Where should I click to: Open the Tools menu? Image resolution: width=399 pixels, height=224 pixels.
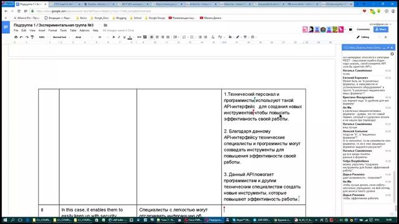(64, 30)
